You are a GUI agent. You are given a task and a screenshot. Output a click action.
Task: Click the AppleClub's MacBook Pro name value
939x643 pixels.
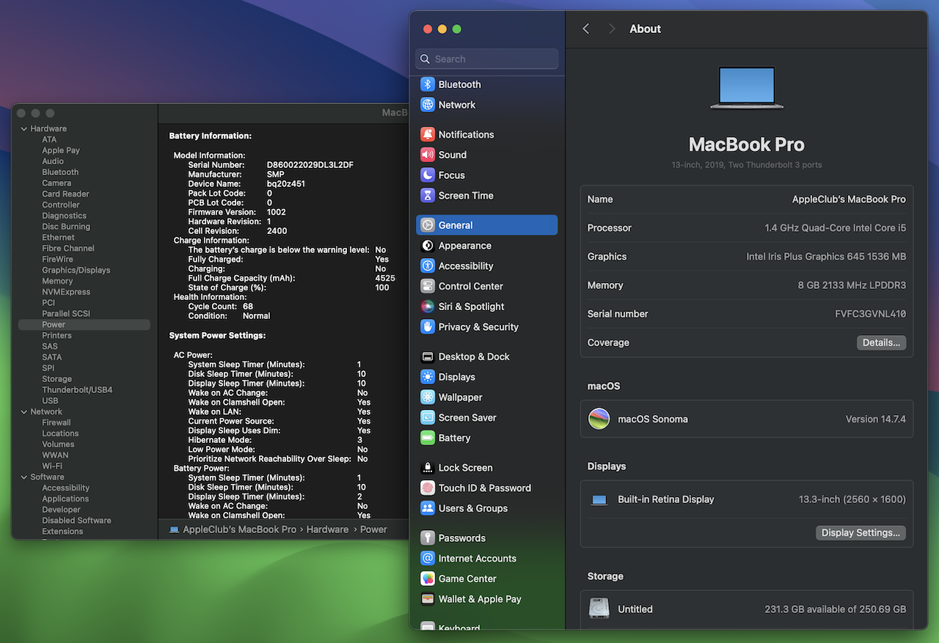point(849,199)
